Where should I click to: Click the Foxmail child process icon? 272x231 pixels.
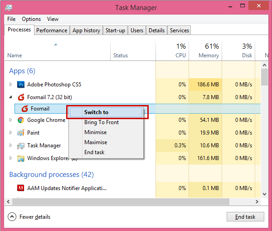coord(24,109)
